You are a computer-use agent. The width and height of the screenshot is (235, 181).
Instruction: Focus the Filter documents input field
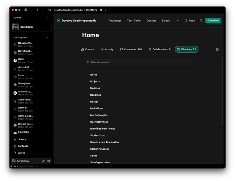click(x=138, y=62)
